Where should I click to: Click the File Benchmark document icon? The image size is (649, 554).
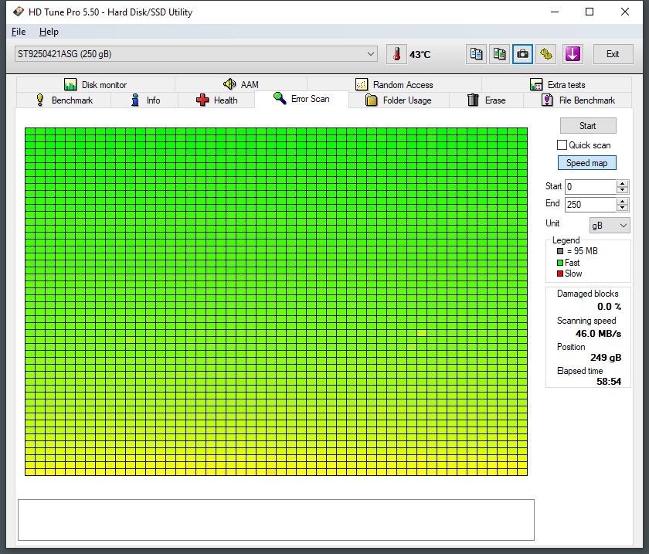tap(547, 100)
